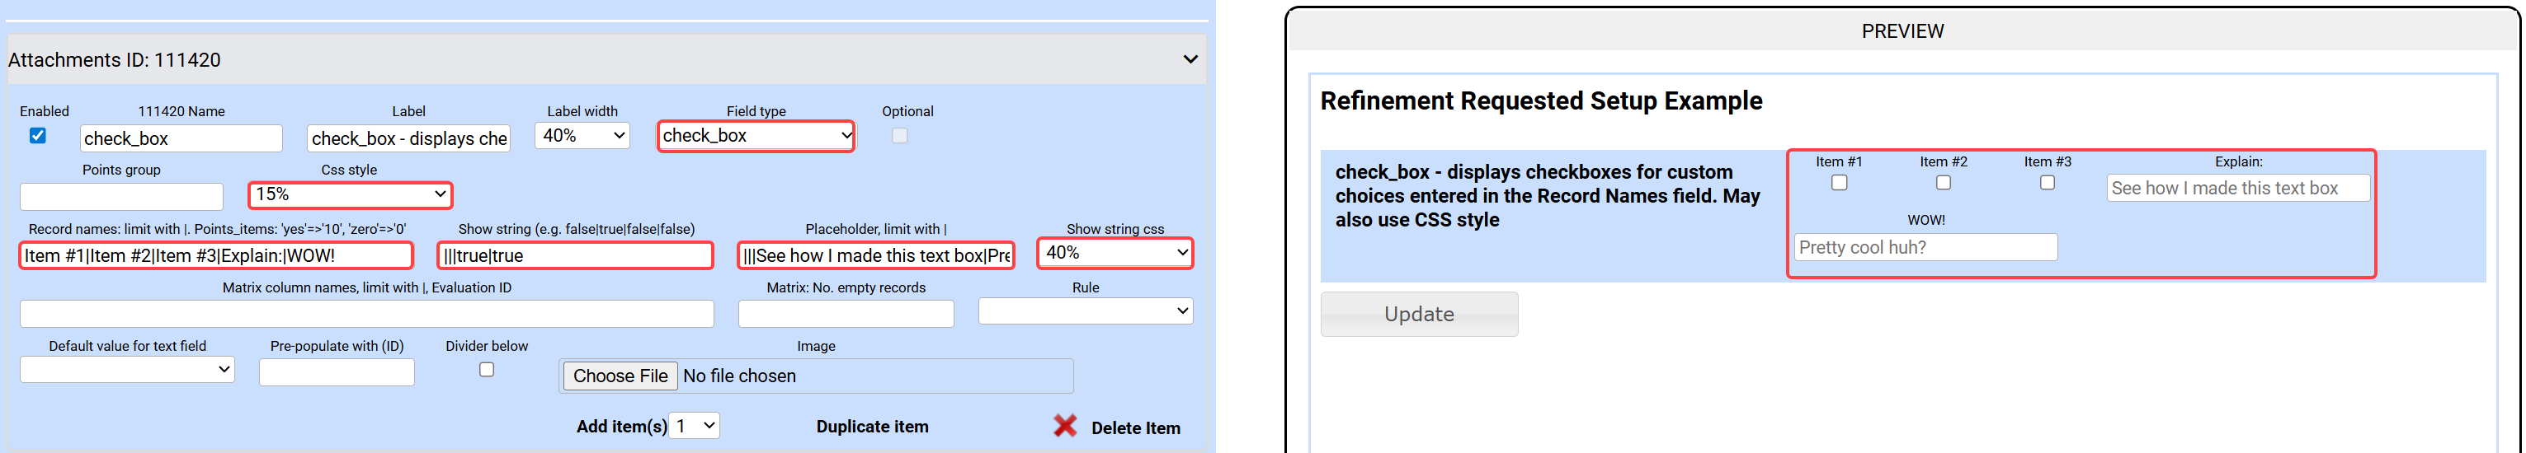Screen dimensions: 2526x453
Task: Open the Rule dropdown
Action: (x=1086, y=311)
